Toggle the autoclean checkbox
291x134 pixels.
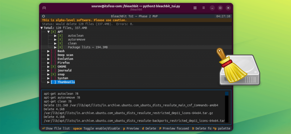(x=60, y=36)
